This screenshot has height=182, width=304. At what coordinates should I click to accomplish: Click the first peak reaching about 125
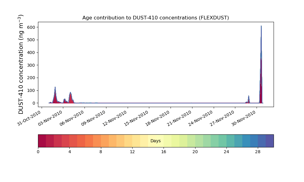click(x=55, y=88)
